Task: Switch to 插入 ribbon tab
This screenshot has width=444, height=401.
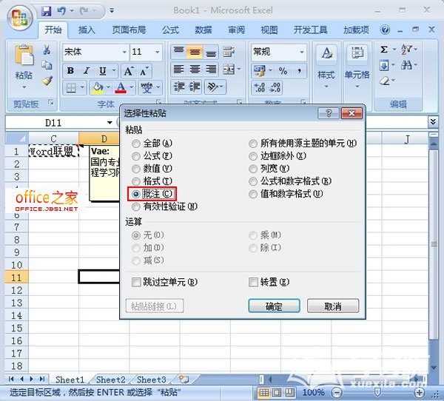Action: pyautogui.click(x=87, y=30)
